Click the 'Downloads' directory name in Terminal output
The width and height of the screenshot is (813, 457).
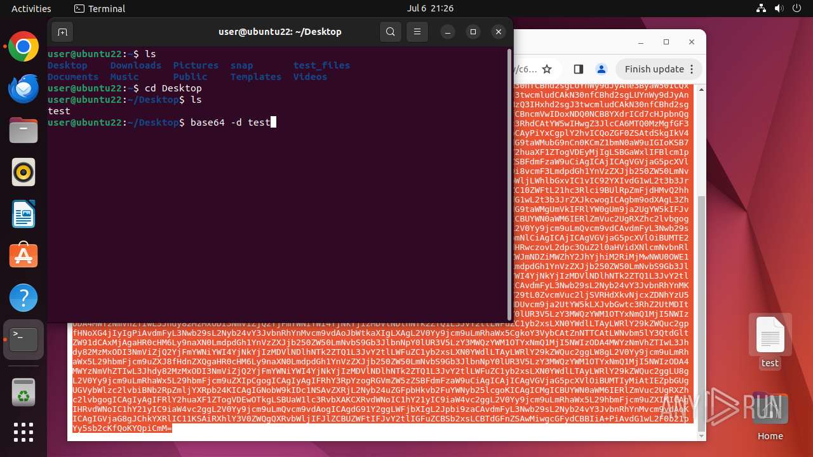[x=136, y=65]
